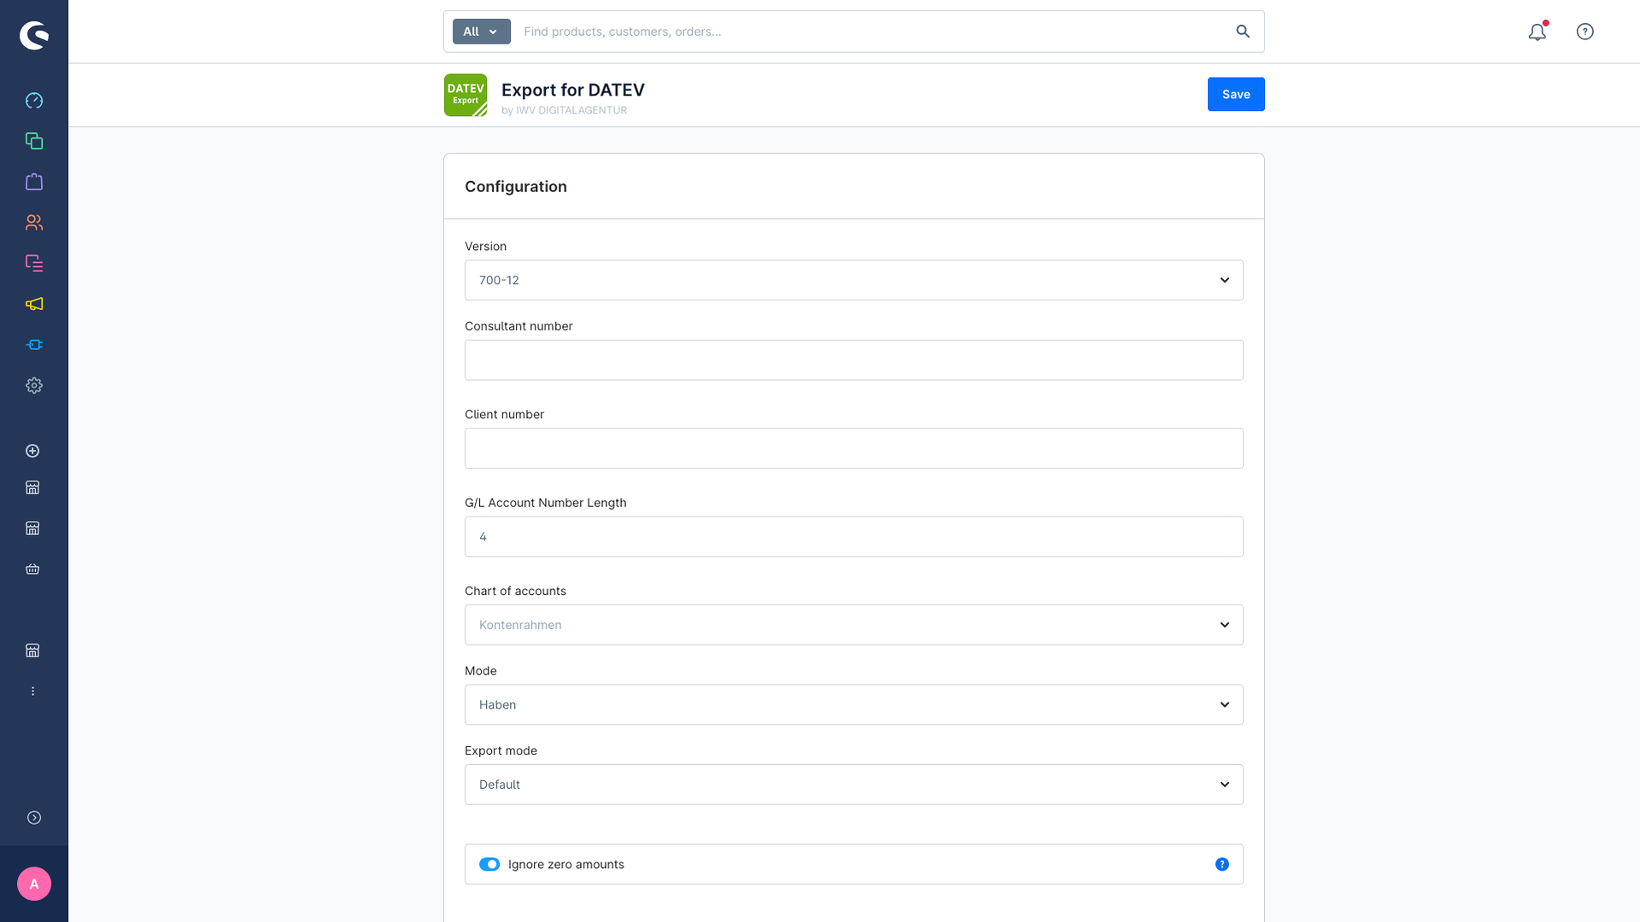Open the Mode dropdown showing Haben
1640x922 pixels.
(x=854, y=705)
